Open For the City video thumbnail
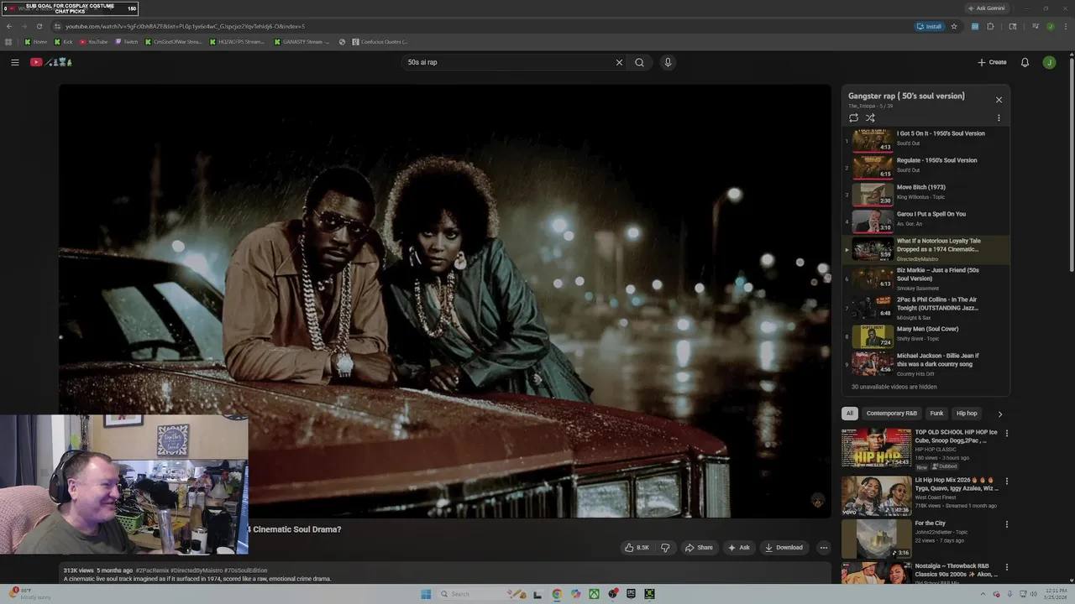The width and height of the screenshot is (1075, 604). 876,539
